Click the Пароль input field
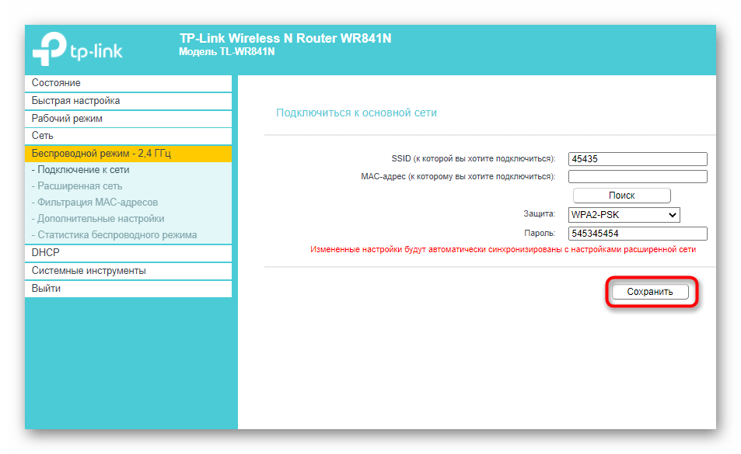The width and height of the screenshot is (741, 454). (638, 234)
